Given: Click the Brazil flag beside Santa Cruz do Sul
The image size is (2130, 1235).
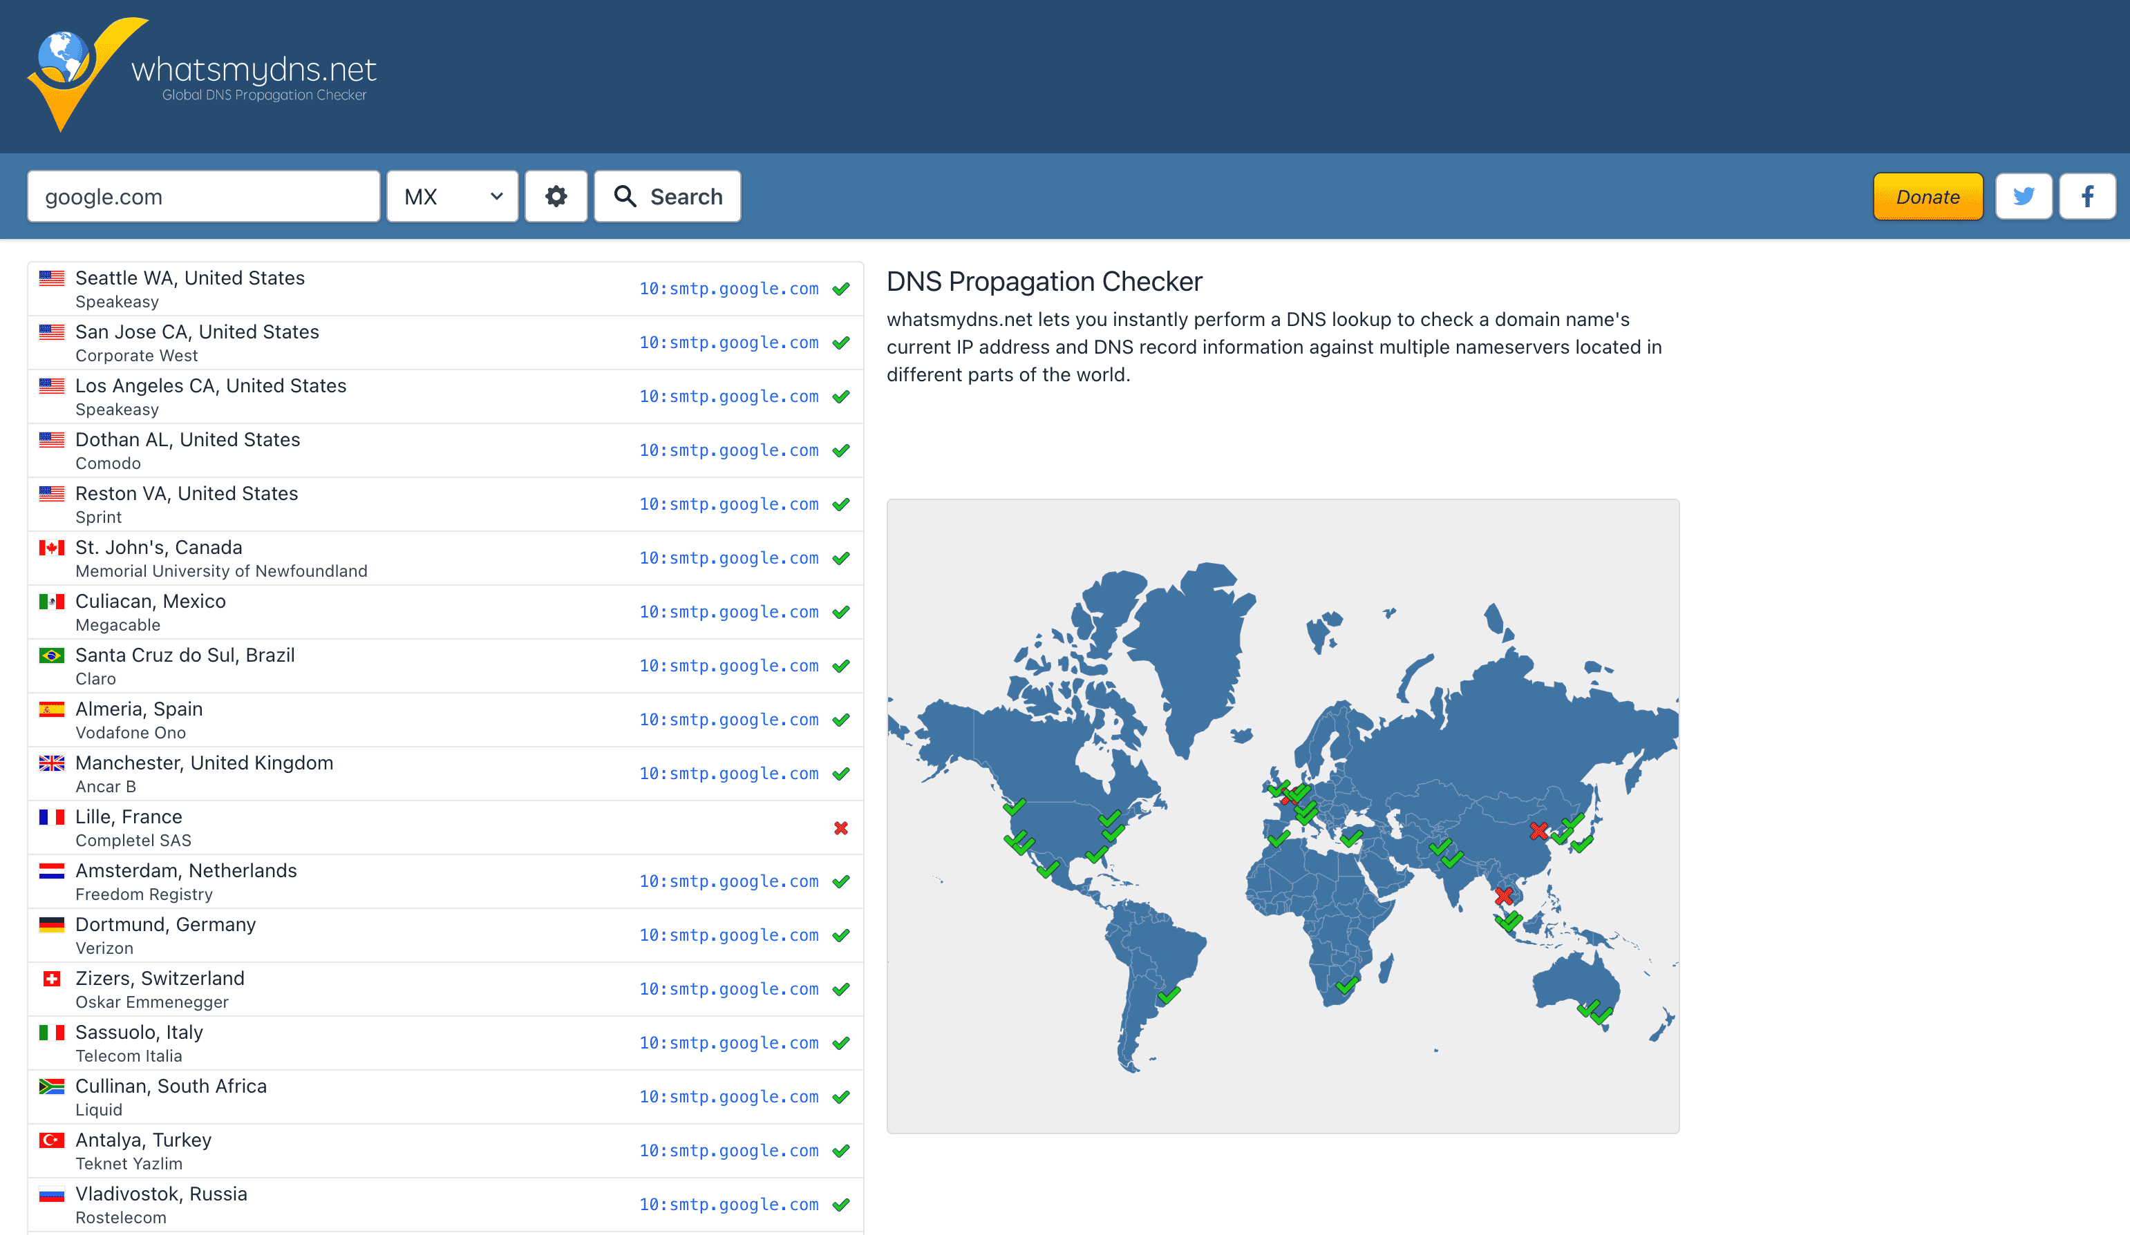Looking at the screenshot, I should point(52,655).
